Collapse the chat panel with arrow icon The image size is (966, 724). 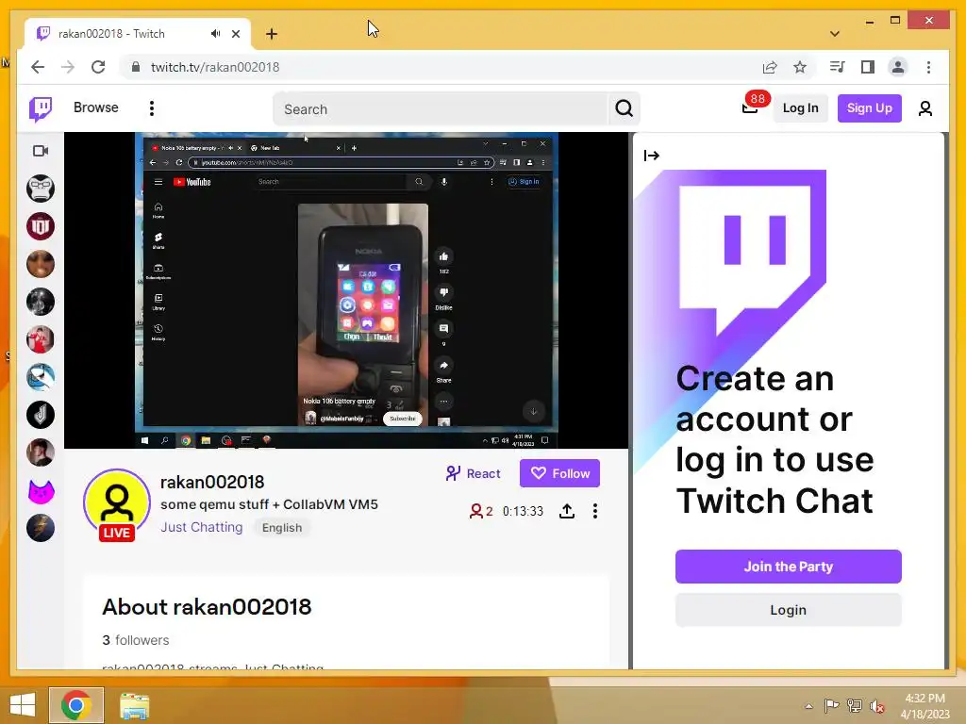click(x=651, y=156)
